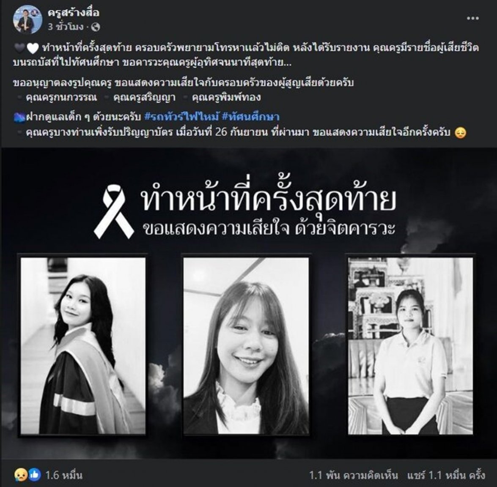View the แชร์ 1.1 หมื่น ครั้ง shares list
Viewport: 497px width, 487px height.
446,475
